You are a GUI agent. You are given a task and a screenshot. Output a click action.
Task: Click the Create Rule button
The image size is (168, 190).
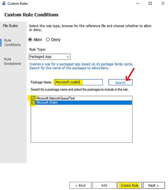click(x=130, y=185)
